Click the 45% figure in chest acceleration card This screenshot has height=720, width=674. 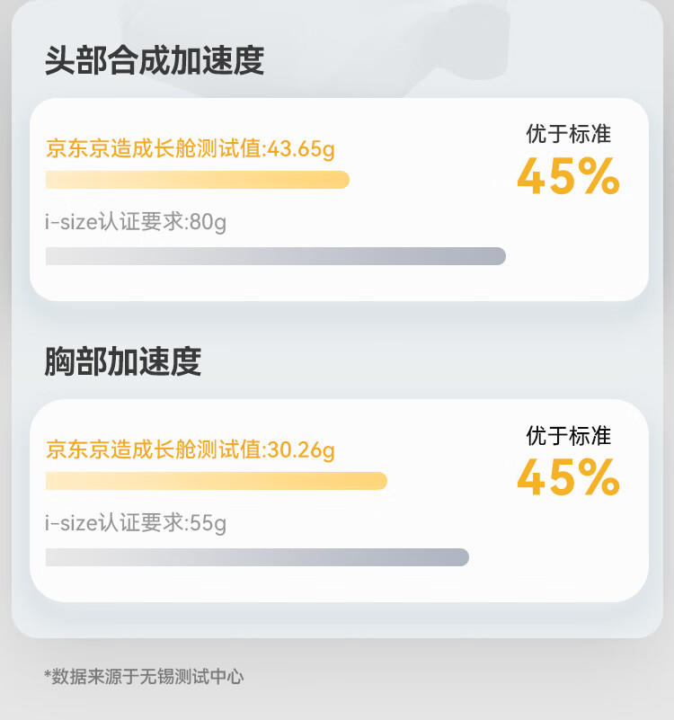568,478
